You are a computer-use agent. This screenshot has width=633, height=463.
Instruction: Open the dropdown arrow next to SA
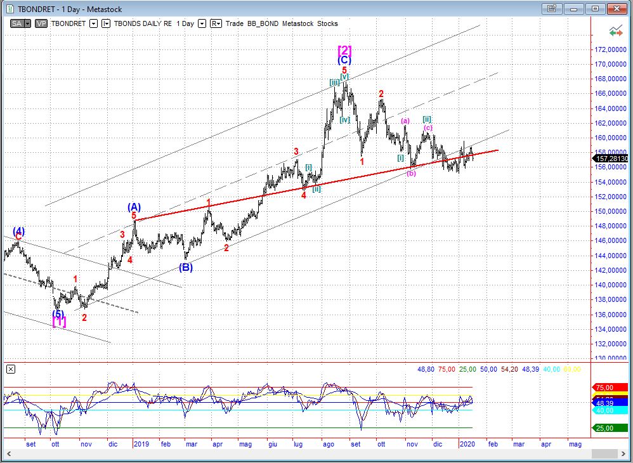tap(27, 23)
